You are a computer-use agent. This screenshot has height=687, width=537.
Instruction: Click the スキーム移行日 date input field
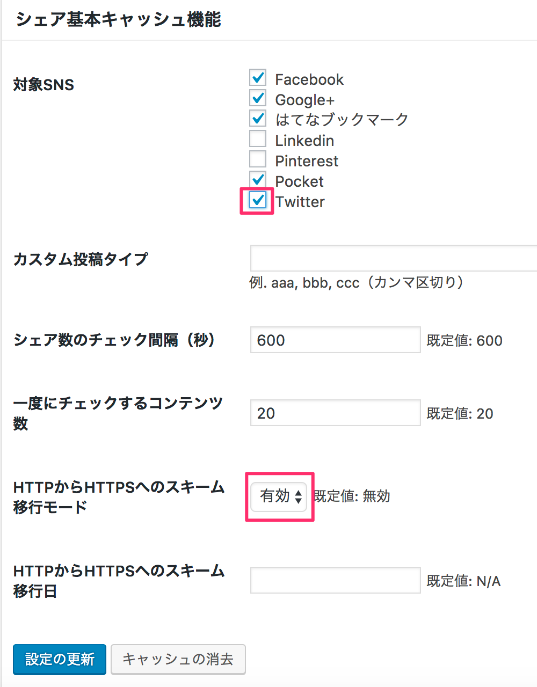[336, 580]
